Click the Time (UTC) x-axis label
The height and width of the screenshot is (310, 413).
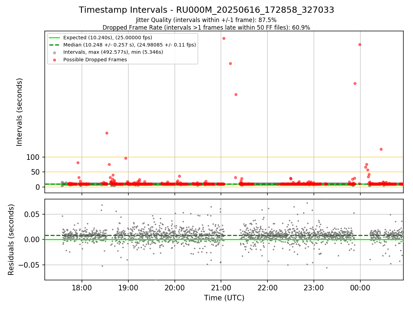pos(224,298)
